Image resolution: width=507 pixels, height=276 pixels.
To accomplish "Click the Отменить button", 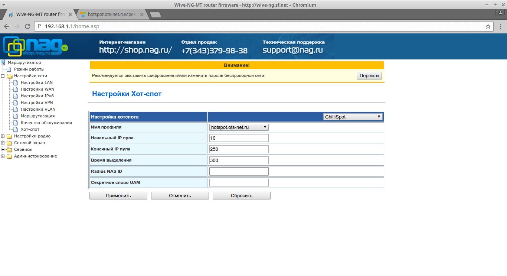I will coord(180,195).
